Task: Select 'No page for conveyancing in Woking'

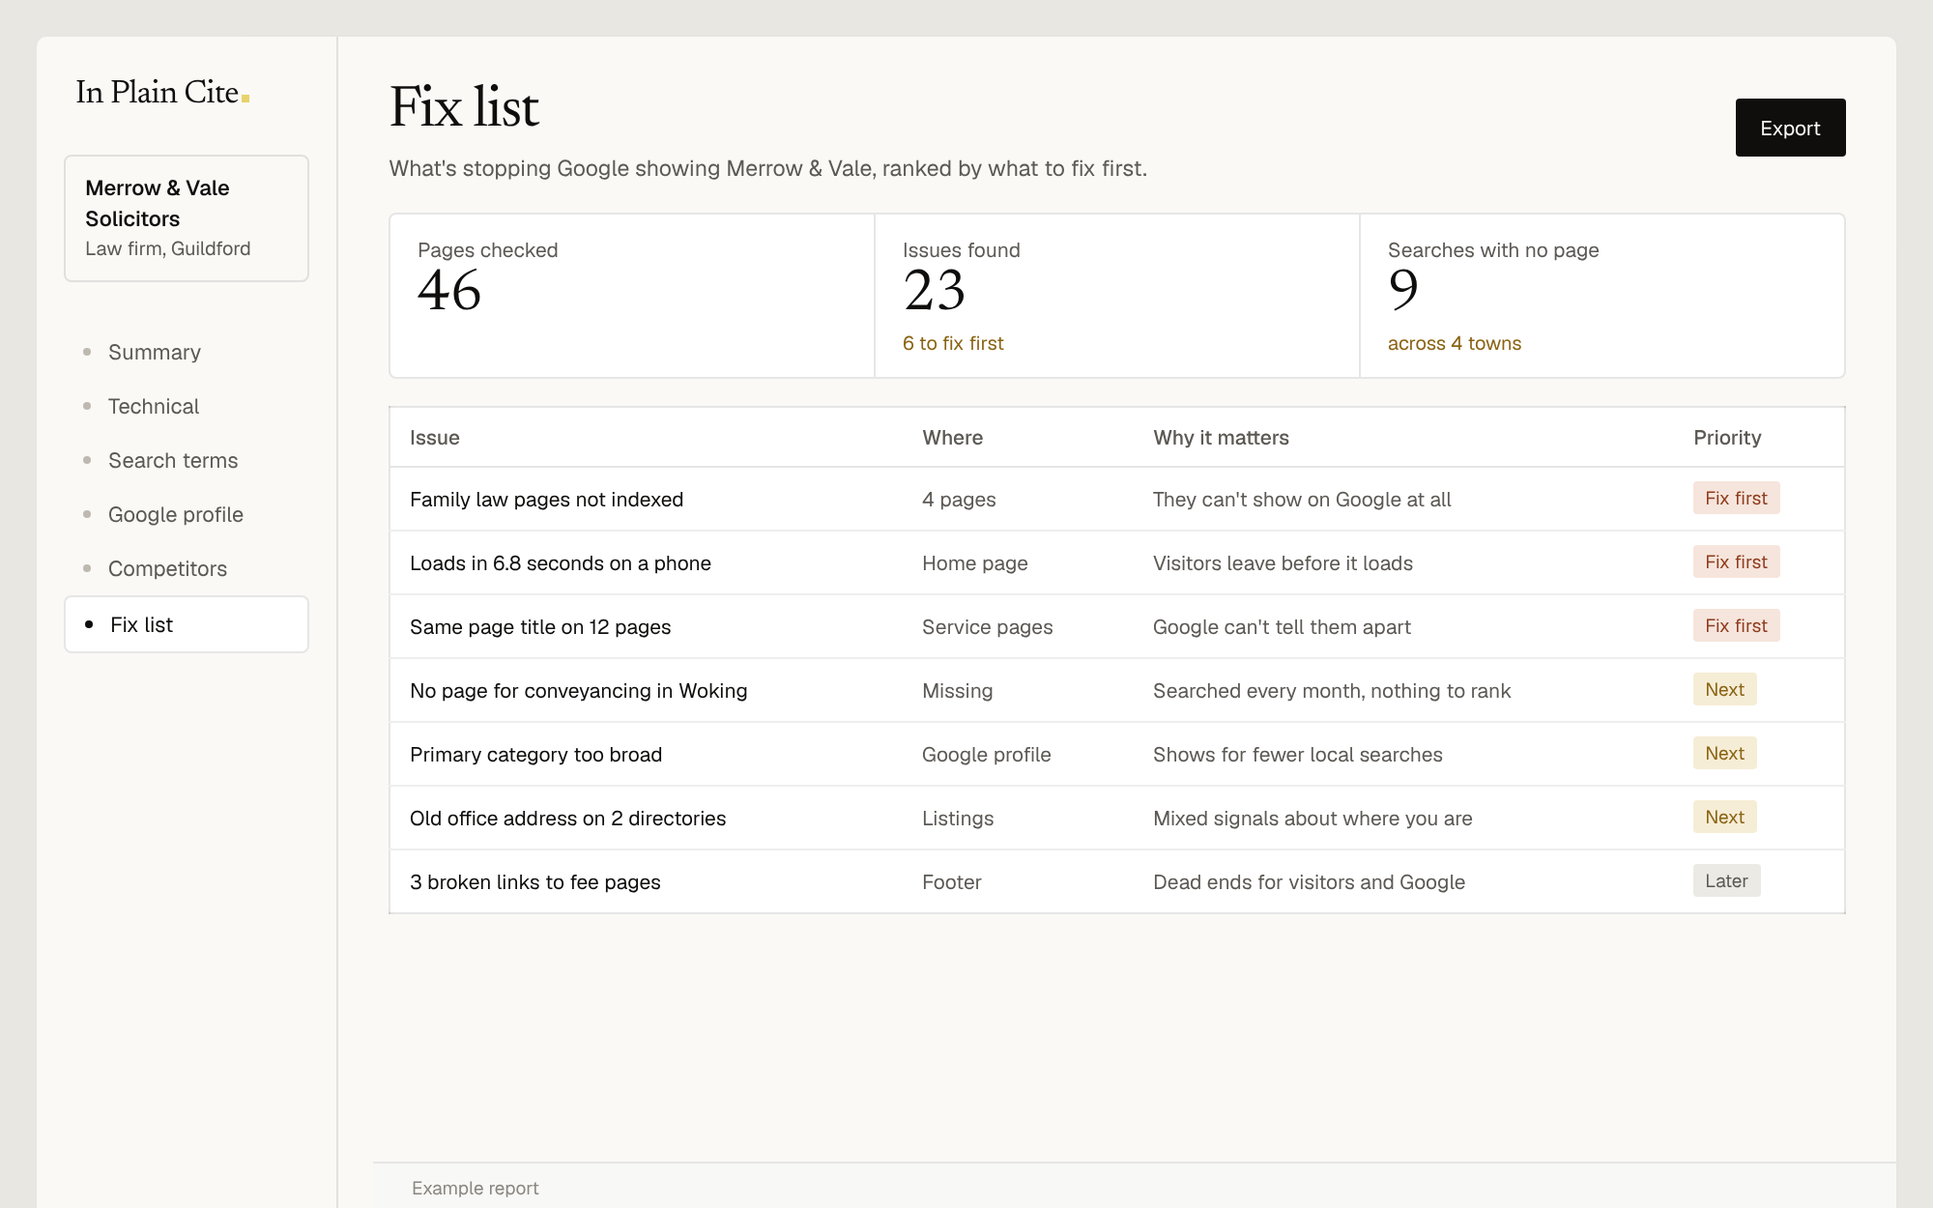Action: click(x=579, y=691)
